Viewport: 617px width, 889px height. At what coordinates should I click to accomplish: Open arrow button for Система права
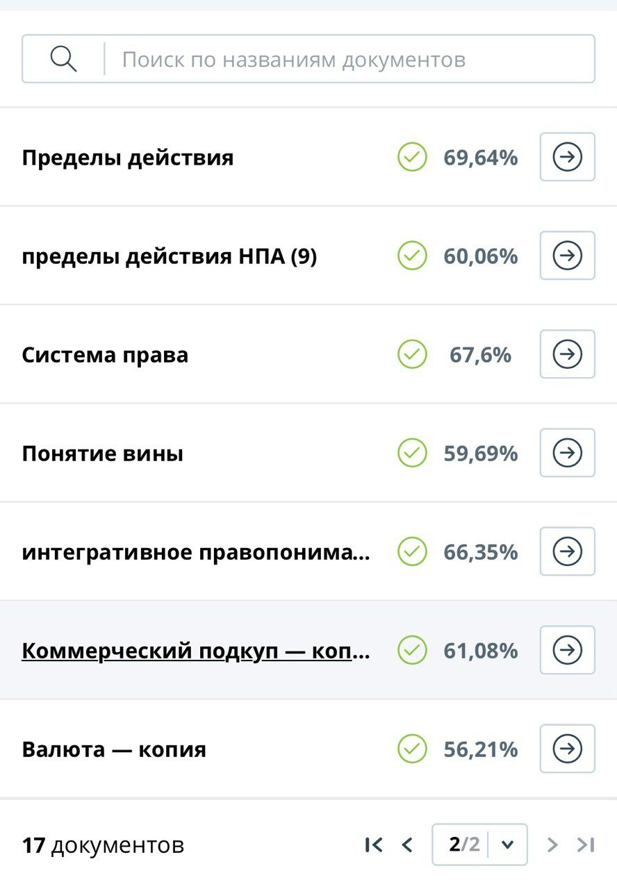point(567,354)
